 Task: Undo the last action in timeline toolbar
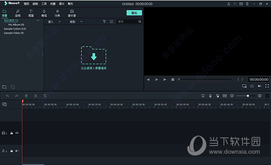point(7,96)
